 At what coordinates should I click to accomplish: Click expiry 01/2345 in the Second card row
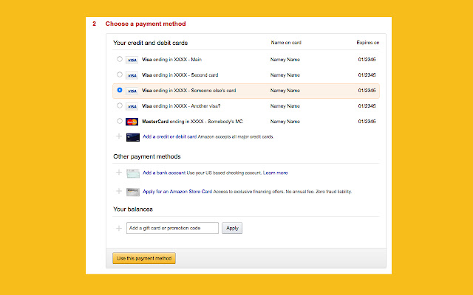(367, 75)
